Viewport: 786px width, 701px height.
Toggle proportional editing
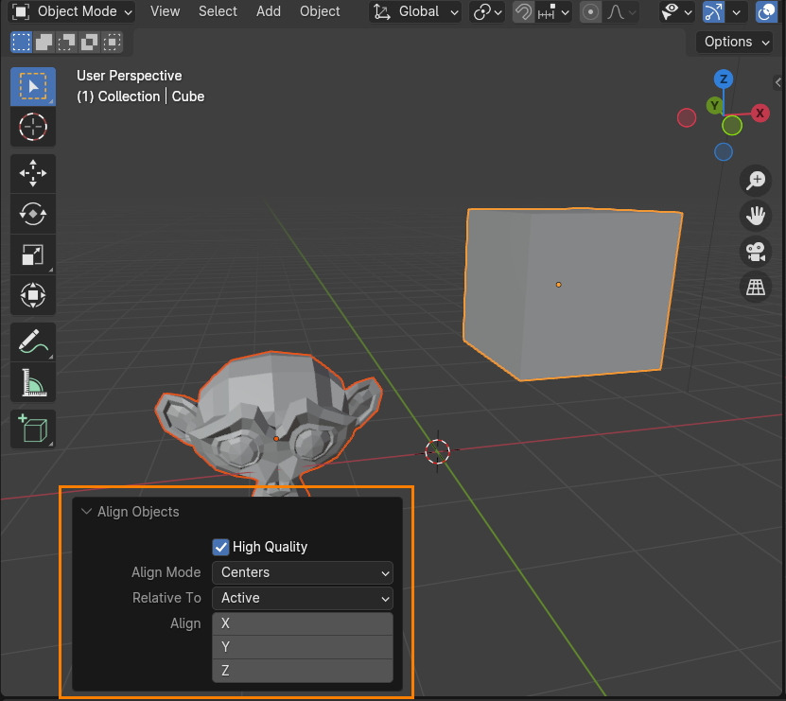pyautogui.click(x=590, y=12)
